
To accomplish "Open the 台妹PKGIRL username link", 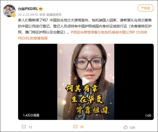I will coord(28,9).
